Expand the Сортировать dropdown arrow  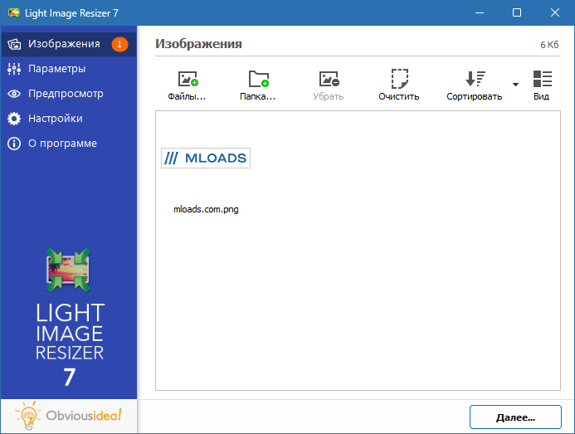click(x=515, y=85)
